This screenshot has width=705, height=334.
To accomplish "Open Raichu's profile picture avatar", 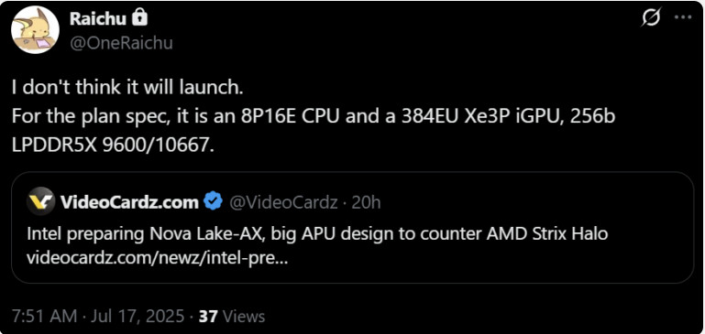I will click(x=35, y=30).
